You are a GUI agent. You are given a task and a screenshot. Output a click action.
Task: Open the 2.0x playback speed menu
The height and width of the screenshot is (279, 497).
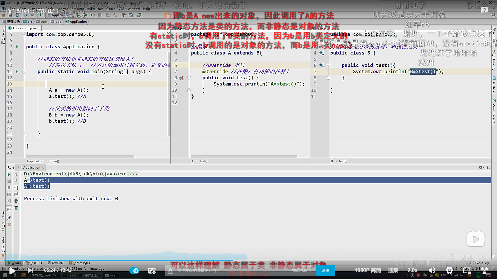412,270
